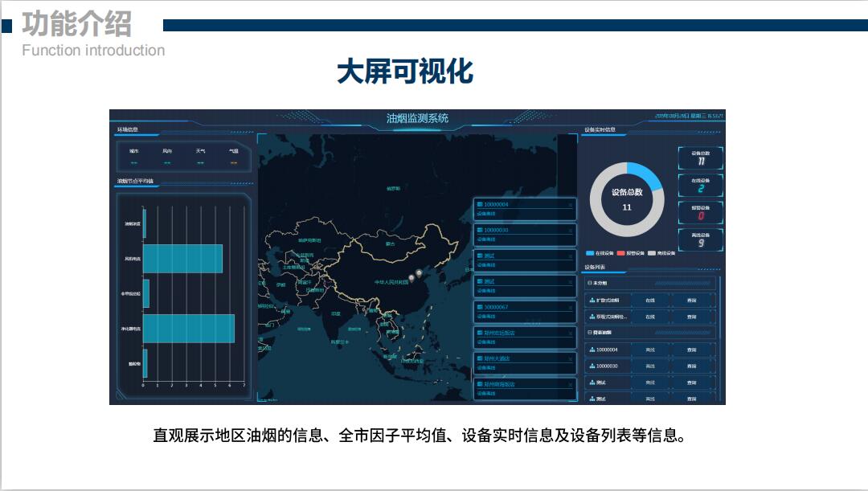Click the blue 在线设备 legend swatch
This screenshot has width=868, height=491.
tap(590, 253)
